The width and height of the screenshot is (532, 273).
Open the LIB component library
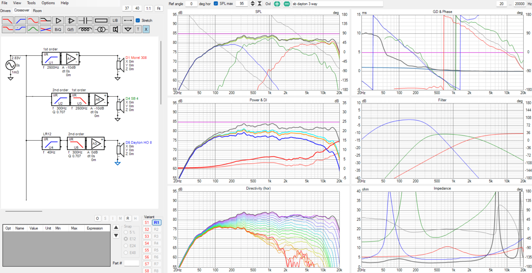click(115, 20)
